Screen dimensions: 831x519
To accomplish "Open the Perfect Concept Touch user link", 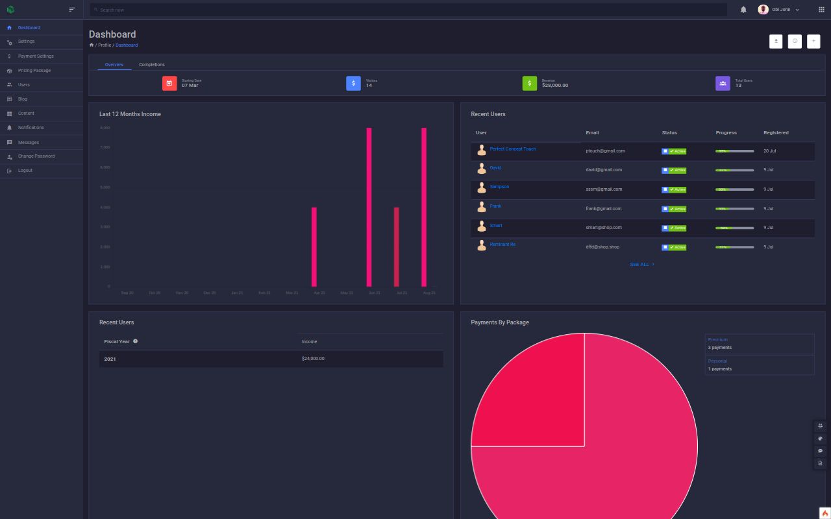I will pyautogui.click(x=513, y=149).
